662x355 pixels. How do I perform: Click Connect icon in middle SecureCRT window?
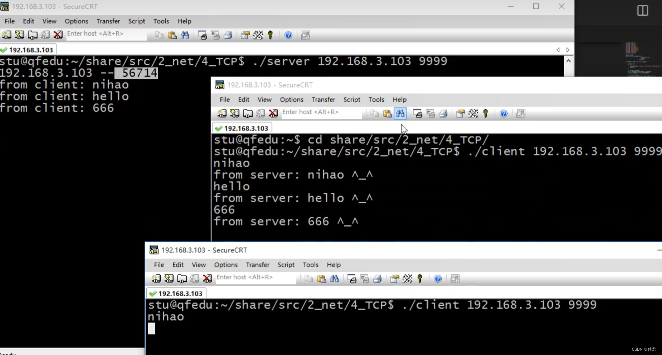pyautogui.click(x=222, y=113)
